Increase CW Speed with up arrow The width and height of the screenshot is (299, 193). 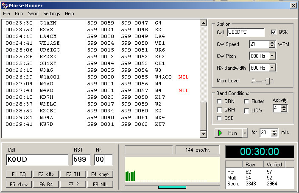[272, 42]
